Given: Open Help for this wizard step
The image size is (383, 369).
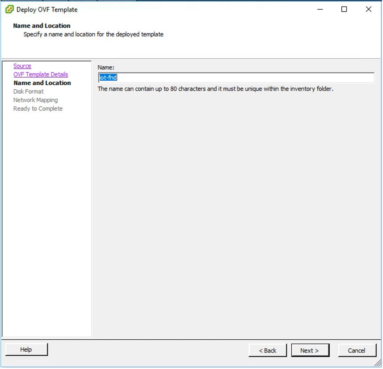Looking at the screenshot, I should coord(26,349).
